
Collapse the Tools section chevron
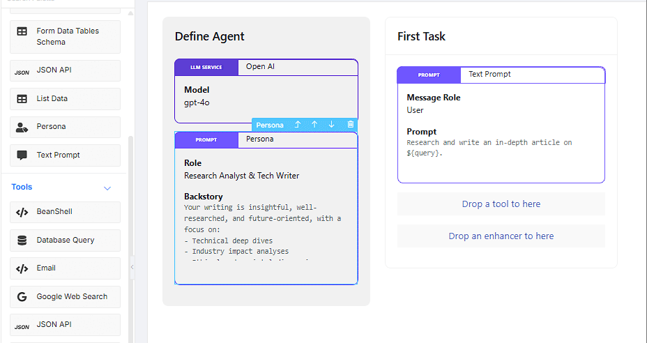click(x=107, y=188)
